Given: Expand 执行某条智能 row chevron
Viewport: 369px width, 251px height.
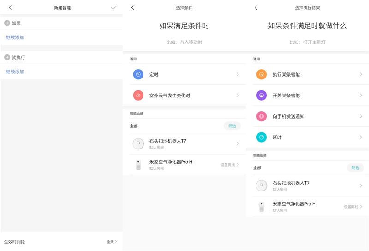Looking at the screenshot, I should point(361,74).
